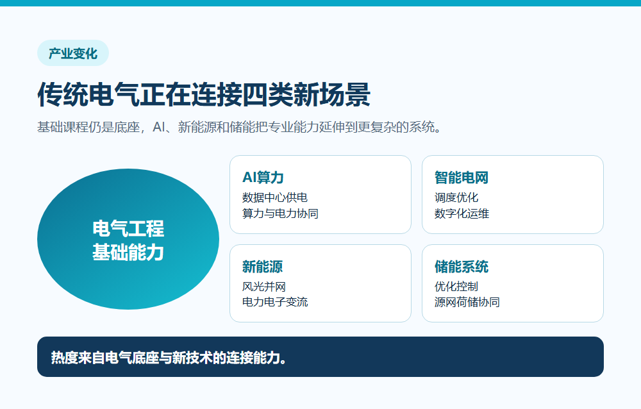Click the 算力与电力协同 line
641x409 pixels.
click(280, 213)
